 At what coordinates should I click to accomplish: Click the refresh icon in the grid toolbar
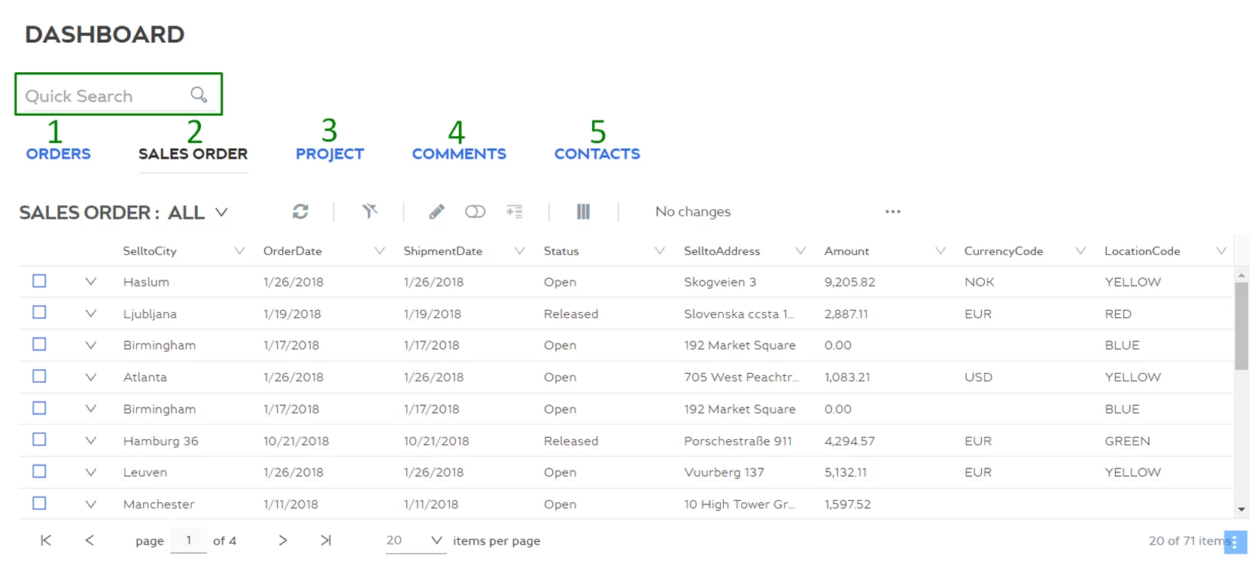[300, 212]
